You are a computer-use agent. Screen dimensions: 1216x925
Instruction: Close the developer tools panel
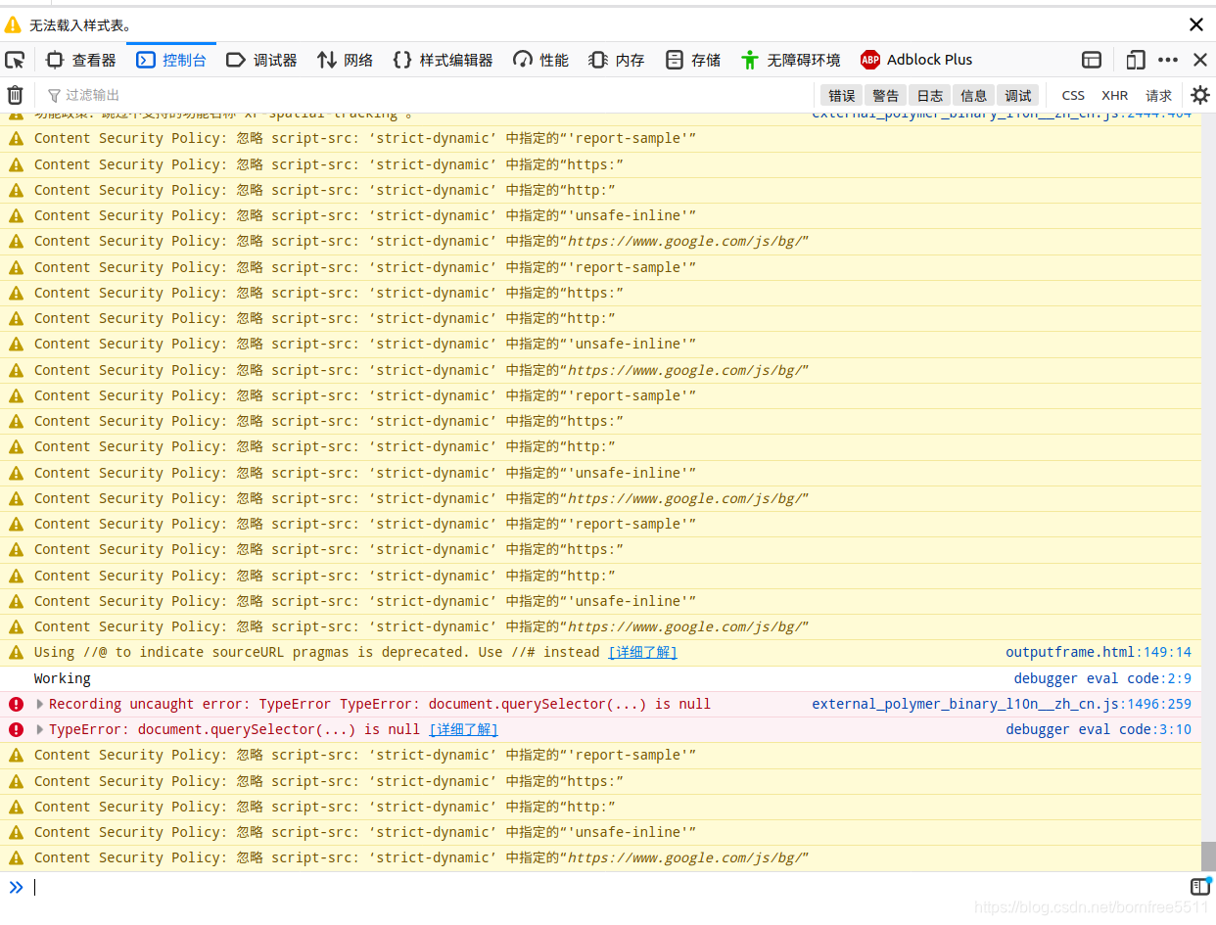click(1199, 60)
